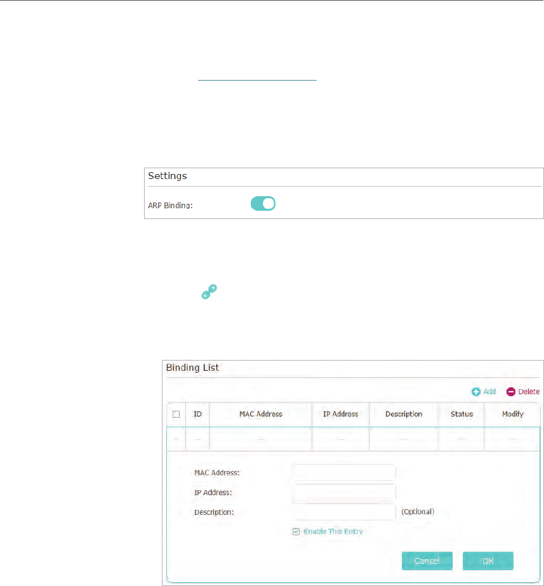Check the select-all checkbox in table header
The image size is (544, 586).
176,414
